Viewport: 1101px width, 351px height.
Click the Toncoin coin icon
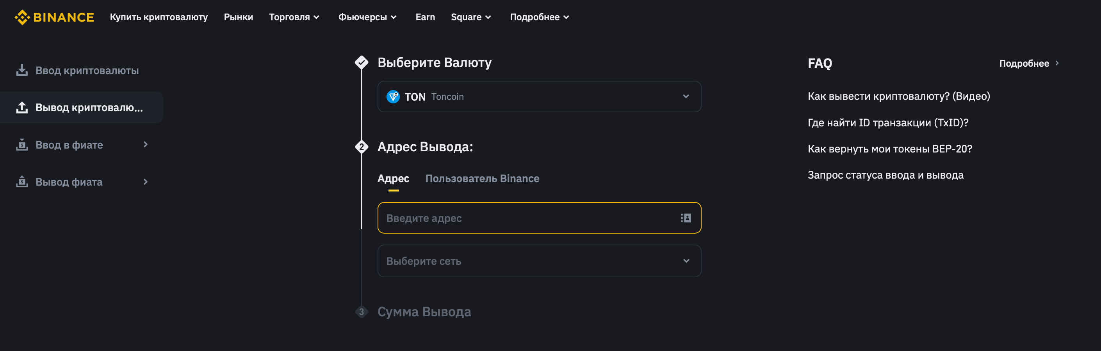[393, 96]
